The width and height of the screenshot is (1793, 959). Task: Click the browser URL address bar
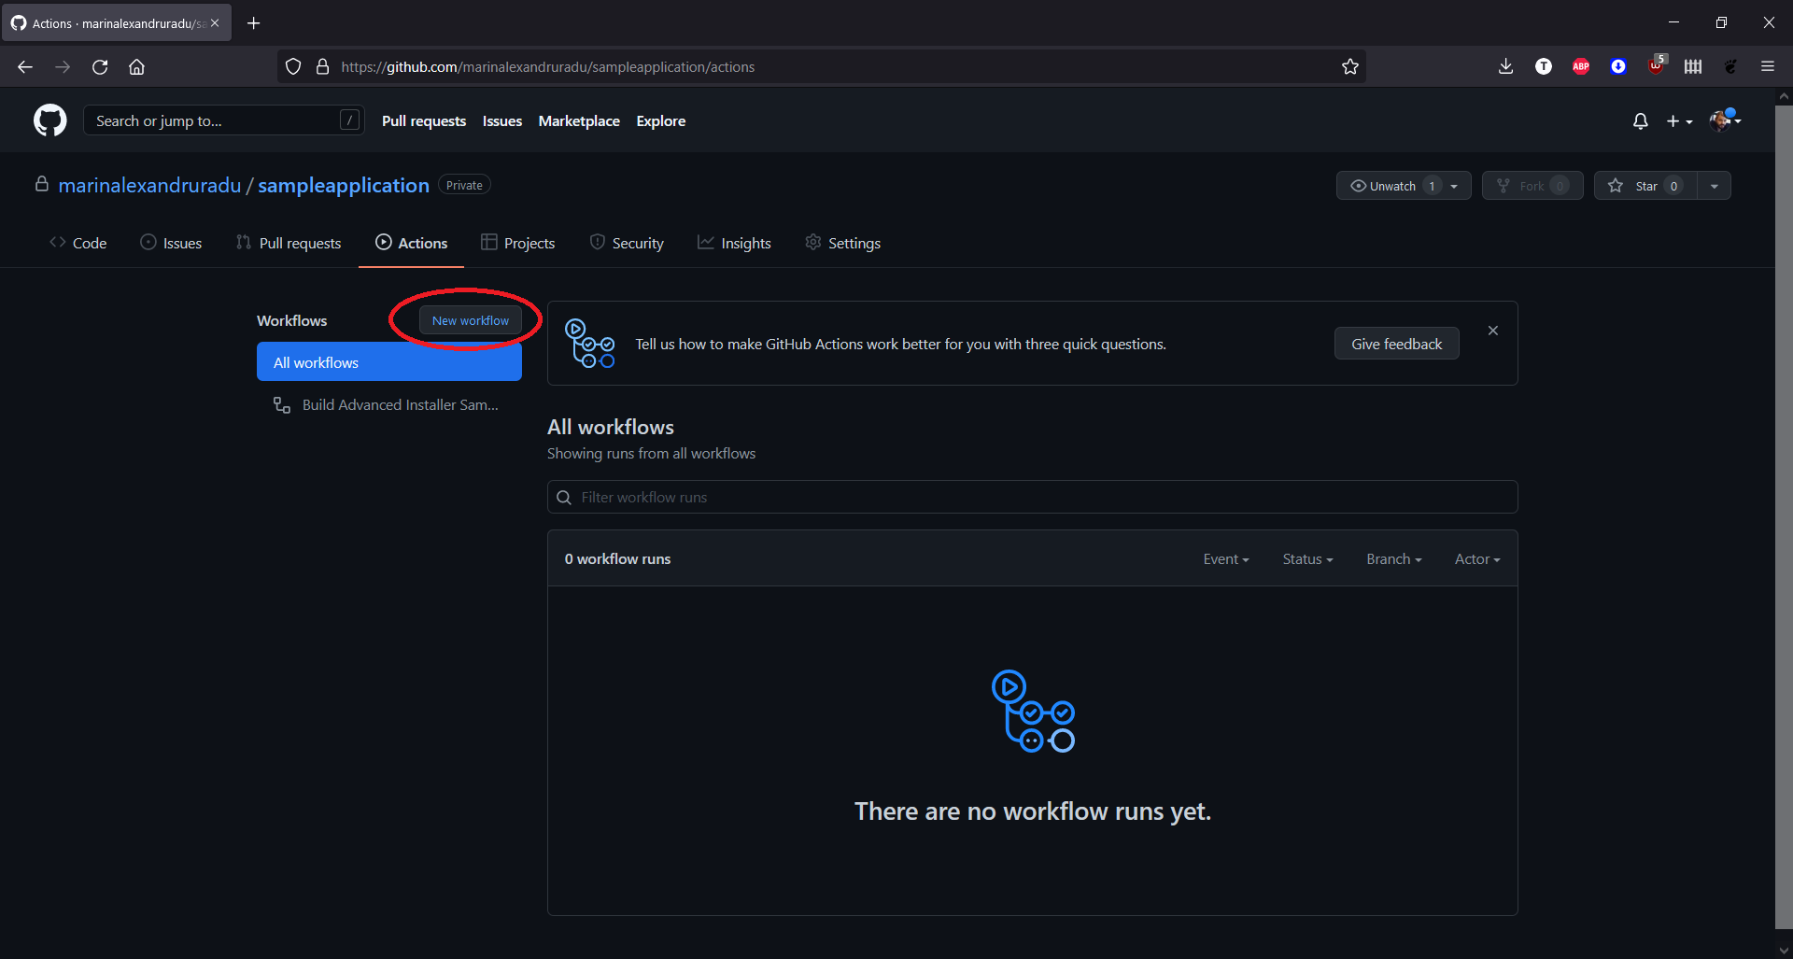pos(822,66)
